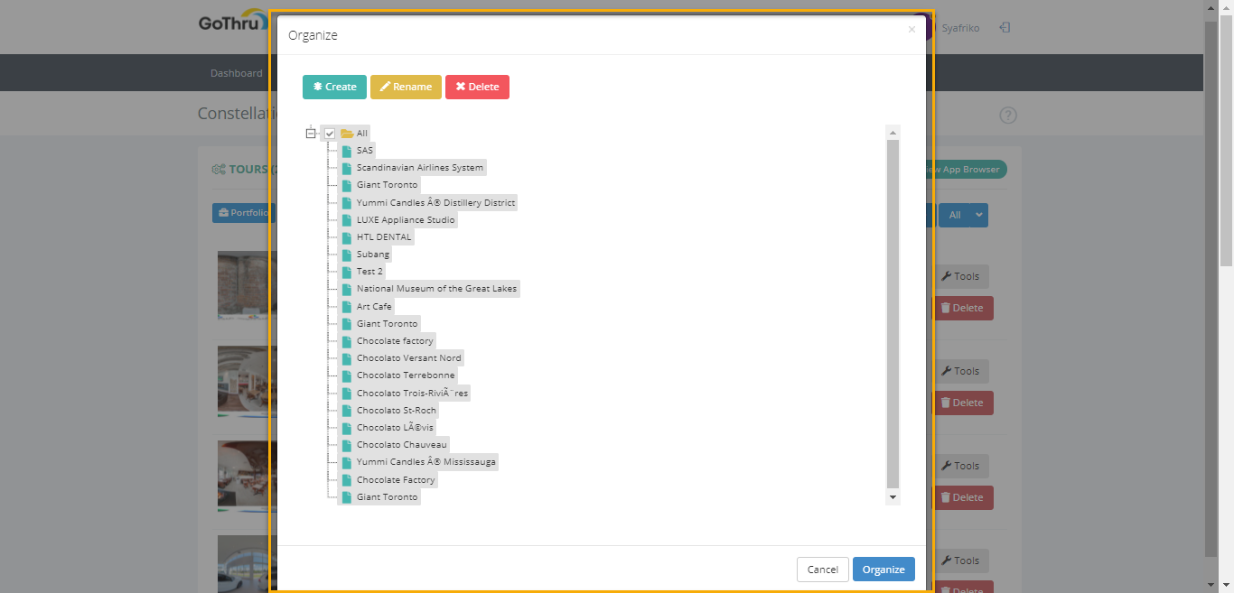Viewport: 1234px width, 593px height.
Task: Select Chocolato Terrebonne item
Action: 406,375
